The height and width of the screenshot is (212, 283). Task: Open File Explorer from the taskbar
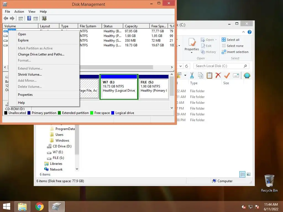coord(22,206)
